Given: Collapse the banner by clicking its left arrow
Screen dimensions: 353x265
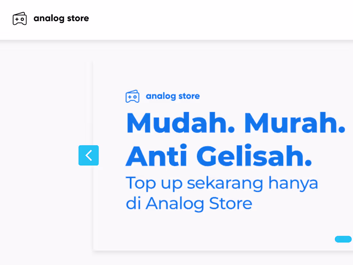Looking at the screenshot, I should pos(89,155).
